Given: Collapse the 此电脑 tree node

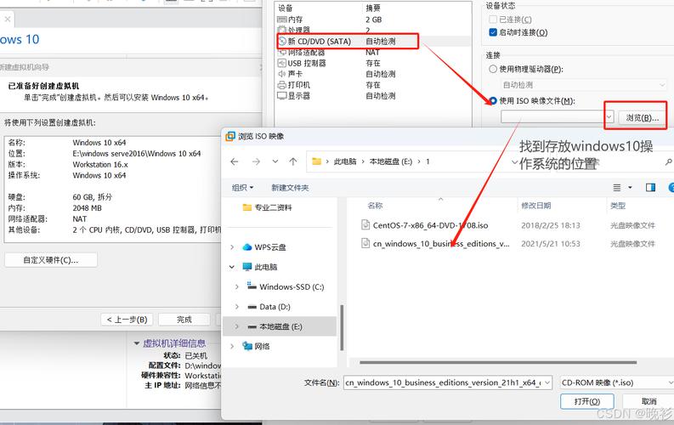Looking at the screenshot, I should (x=232, y=267).
